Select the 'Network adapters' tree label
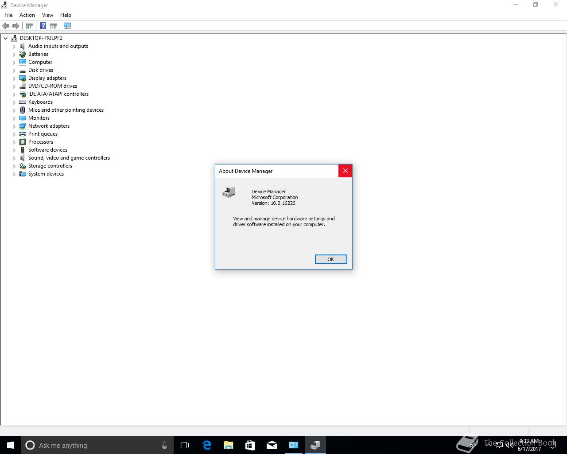 [x=49, y=126]
